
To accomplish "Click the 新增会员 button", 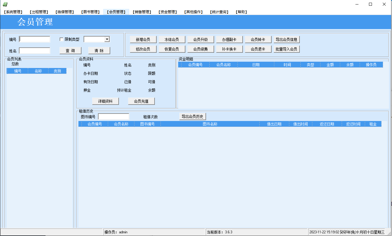I will (143, 40).
